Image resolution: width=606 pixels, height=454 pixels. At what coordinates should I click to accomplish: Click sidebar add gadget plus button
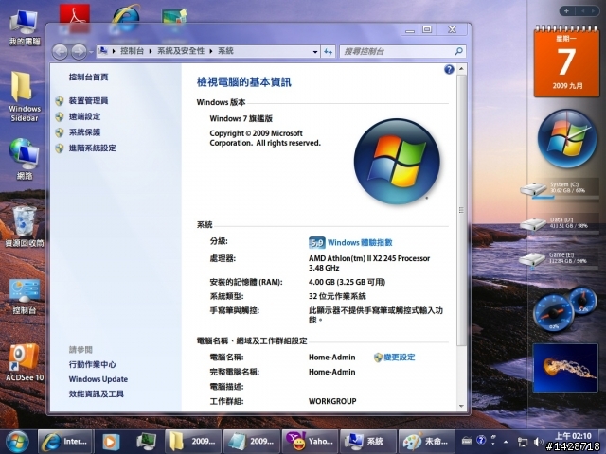[566, 11]
